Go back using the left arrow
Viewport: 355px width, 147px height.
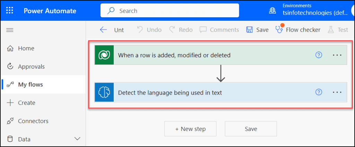pyautogui.click(x=103, y=30)
